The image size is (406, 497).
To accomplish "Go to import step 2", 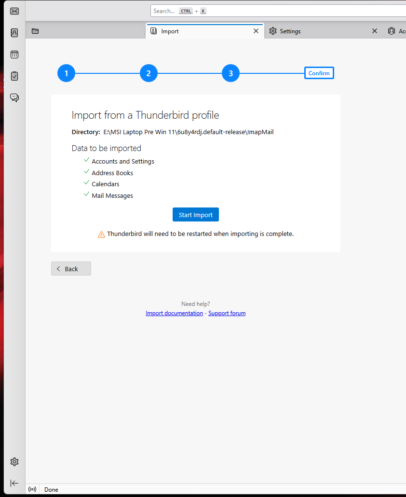I will click(149, 73).
